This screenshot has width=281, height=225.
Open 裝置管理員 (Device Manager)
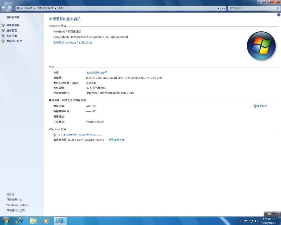click(x=13, y=25)
